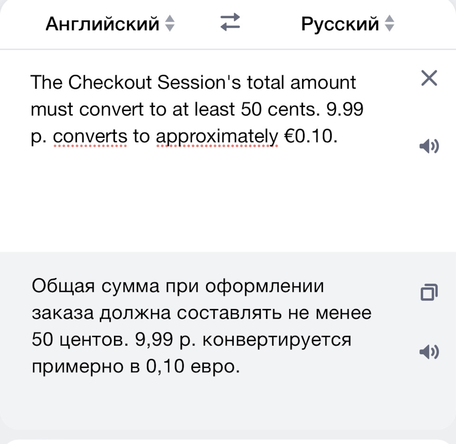Image resolution: width=456 pixels, height=444 pixels.
Task: Copy the Russian translation
Action: click(x=429, y=292)
